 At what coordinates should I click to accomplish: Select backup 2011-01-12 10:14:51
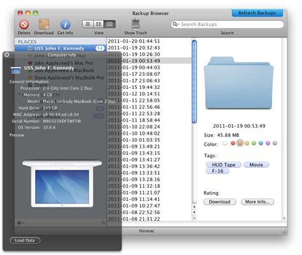click(x=134, y=93)
